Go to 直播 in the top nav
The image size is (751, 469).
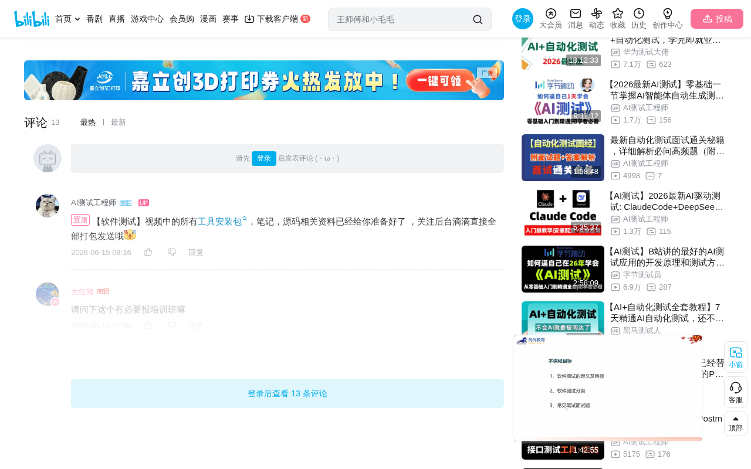[117, 19]
